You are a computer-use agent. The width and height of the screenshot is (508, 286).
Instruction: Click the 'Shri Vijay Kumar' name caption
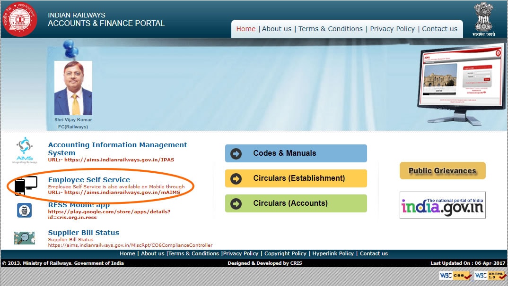(73, 119)
